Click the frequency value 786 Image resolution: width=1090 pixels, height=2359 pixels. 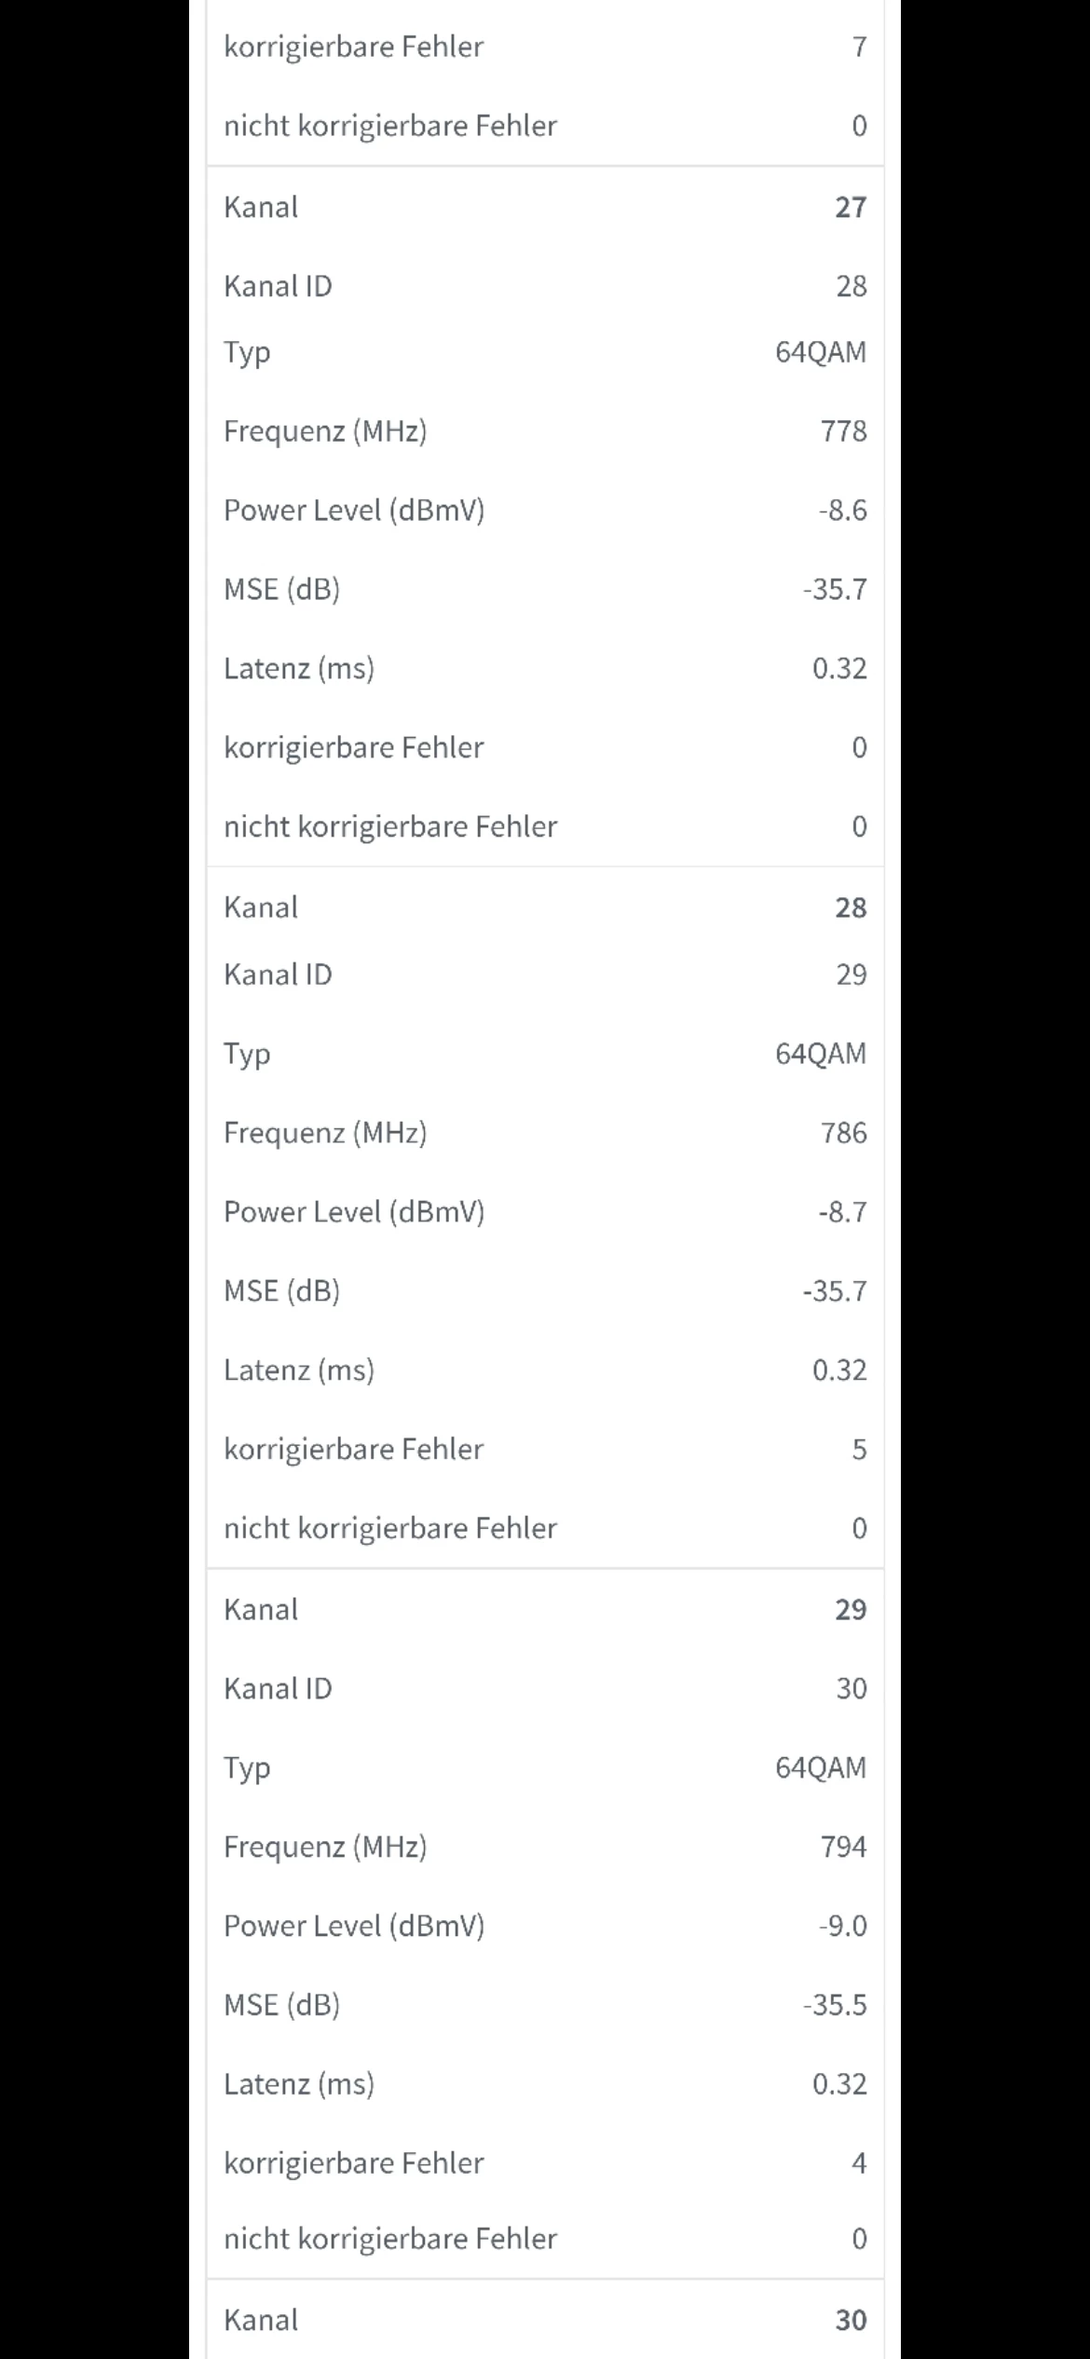843,1133
